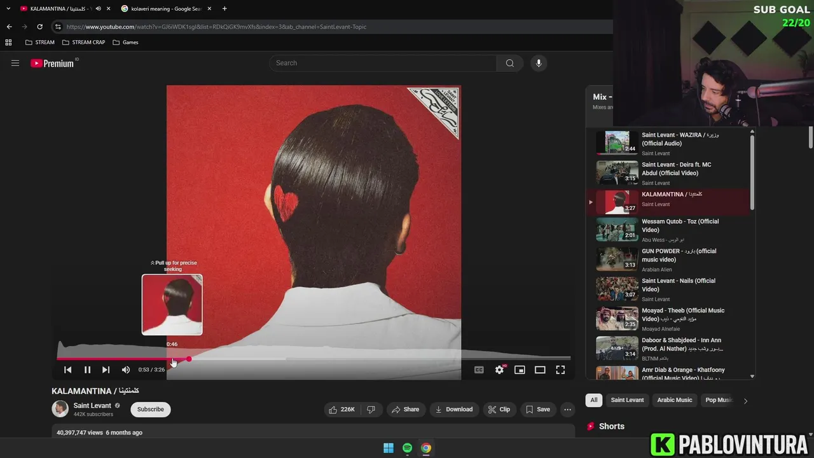Pause the video playback

[x=87, y=370]
